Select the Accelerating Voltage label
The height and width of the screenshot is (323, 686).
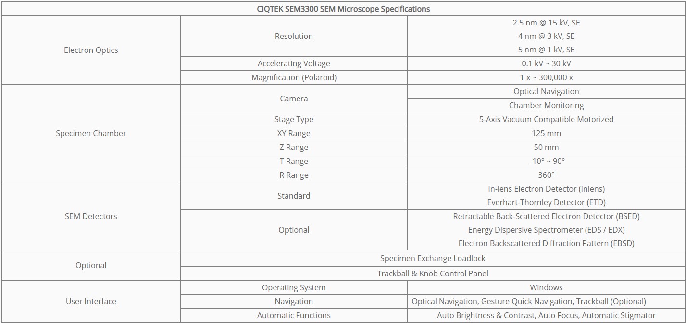coord(294,63)
